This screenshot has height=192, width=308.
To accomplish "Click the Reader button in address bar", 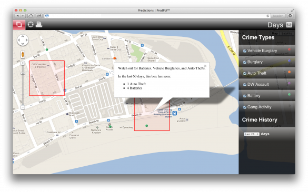I will point(277,16).
